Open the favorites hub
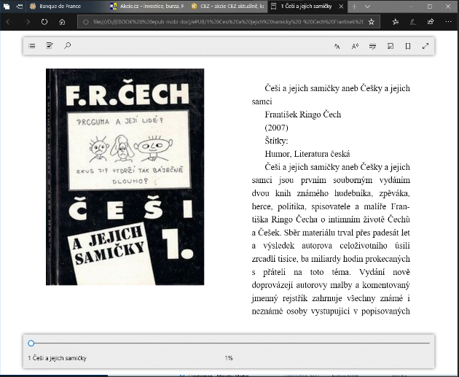The height and width of the screenshot is (377, 459). [396, 22]
